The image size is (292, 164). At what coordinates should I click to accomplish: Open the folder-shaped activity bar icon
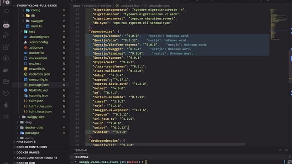pos(6,82)
